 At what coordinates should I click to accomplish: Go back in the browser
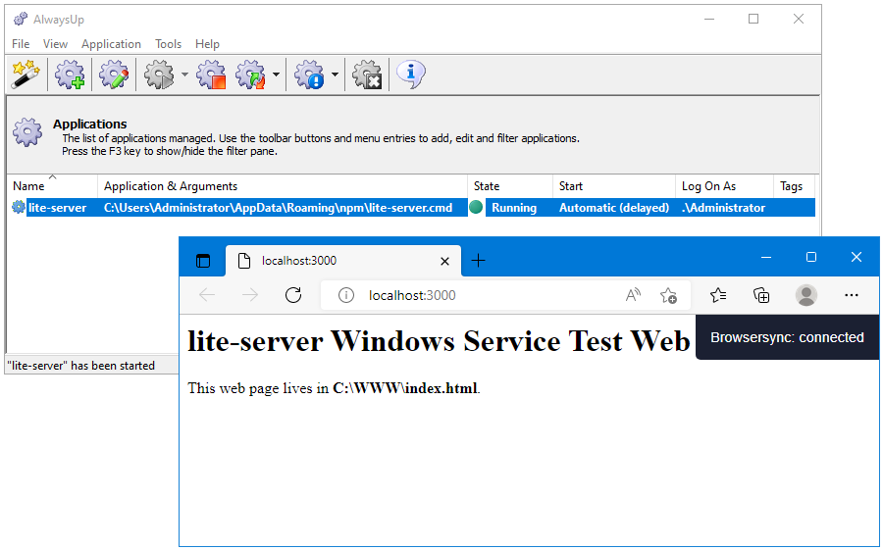pos(207,295)
